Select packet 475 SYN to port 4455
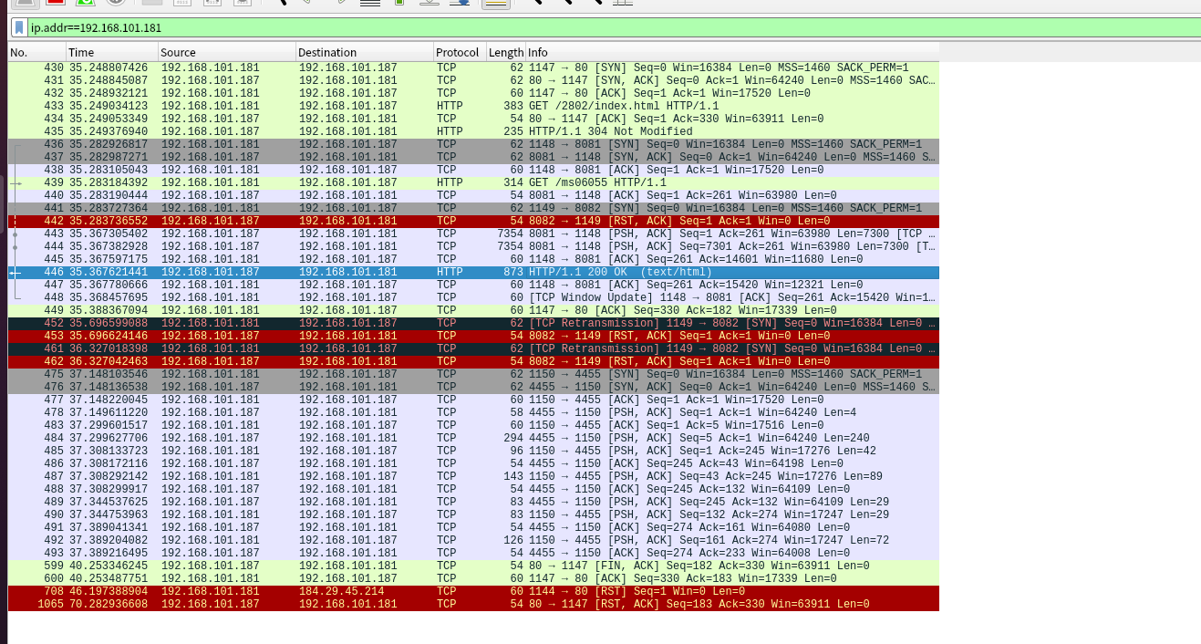Screen dimensions: 1201x644 pos(473,374)
